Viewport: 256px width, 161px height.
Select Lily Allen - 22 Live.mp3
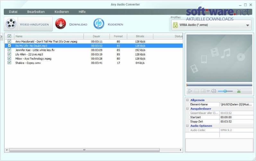94,54
